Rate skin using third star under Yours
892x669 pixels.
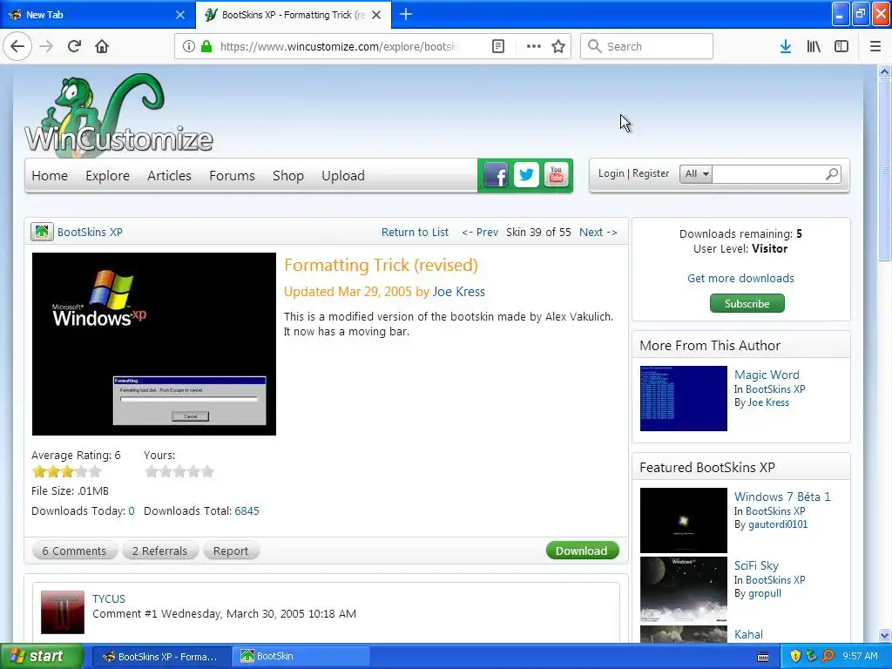[179, 471]
